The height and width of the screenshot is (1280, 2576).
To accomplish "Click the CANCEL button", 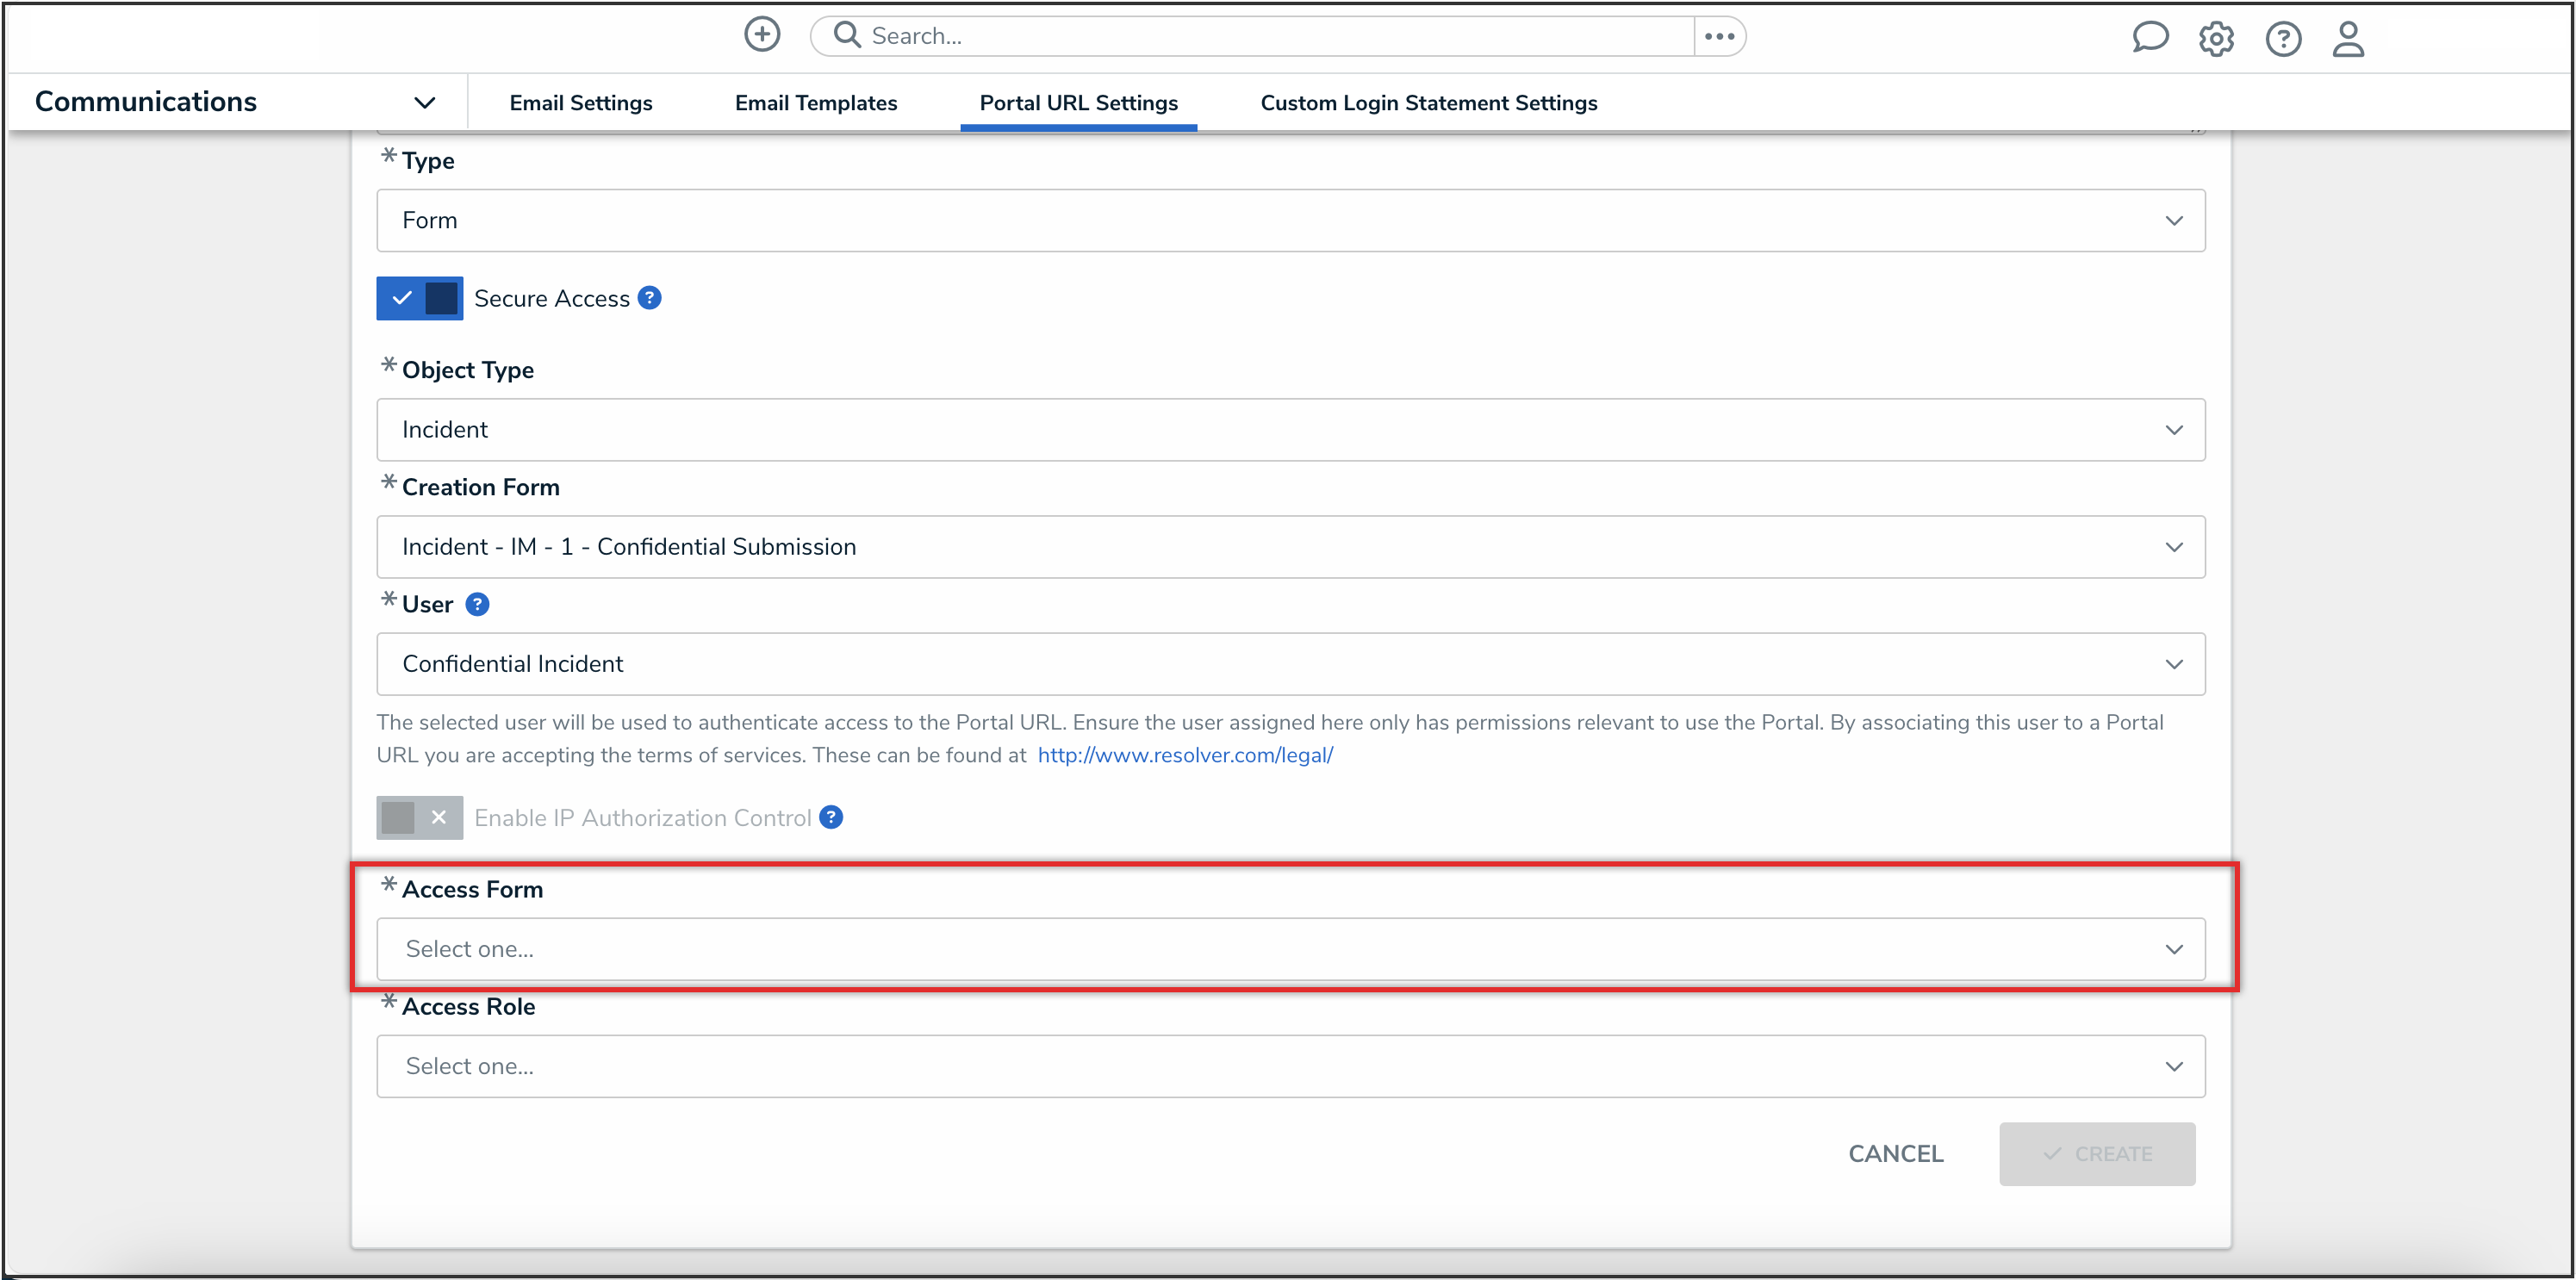I will (1895, 1154).
